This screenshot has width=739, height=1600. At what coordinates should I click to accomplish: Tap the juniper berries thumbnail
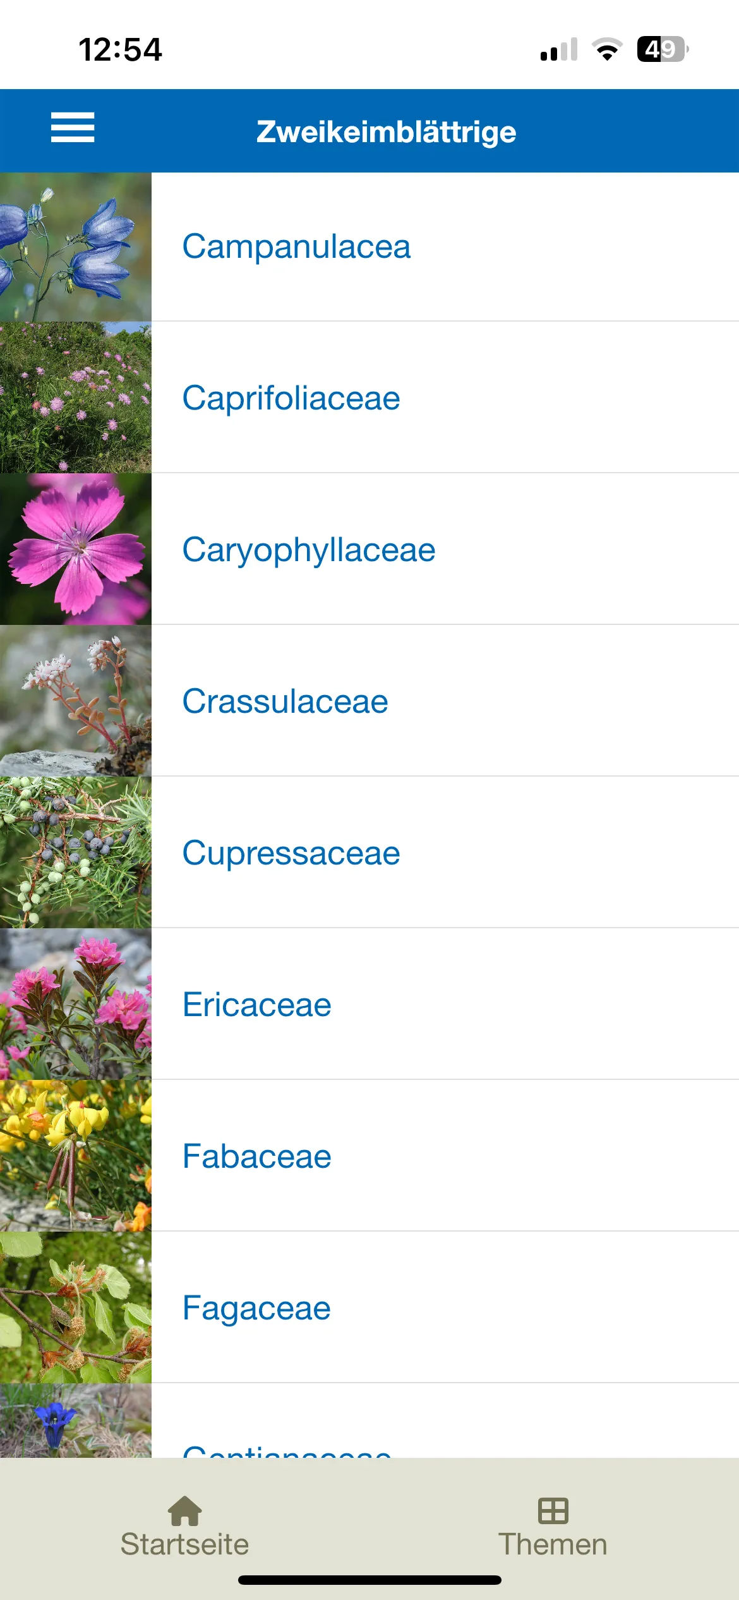click(76, 852)
